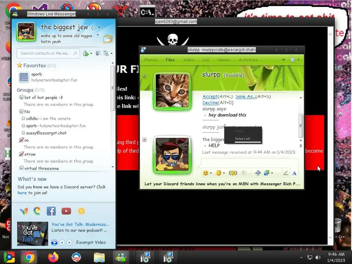The width and height of the screenshot is (352, 264).
Task: Open the YouTube icon in Messenger bottom bar
Action: tap(66, 211)
